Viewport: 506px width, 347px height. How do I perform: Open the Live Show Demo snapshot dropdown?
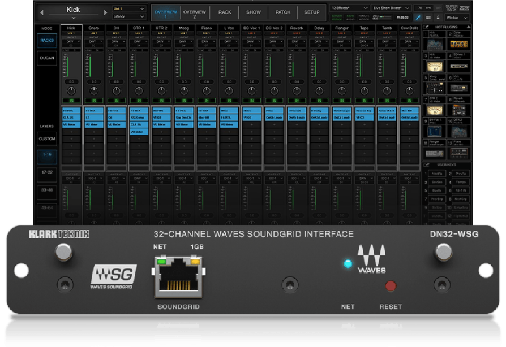tap(391, 8)
